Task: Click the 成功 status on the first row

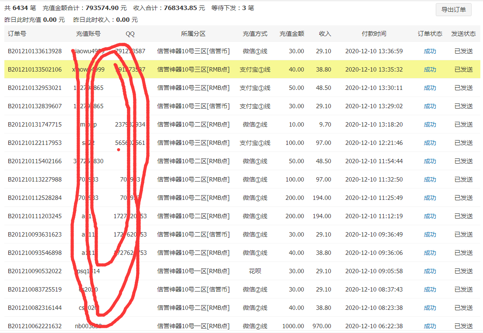Action: click(430, 51)
